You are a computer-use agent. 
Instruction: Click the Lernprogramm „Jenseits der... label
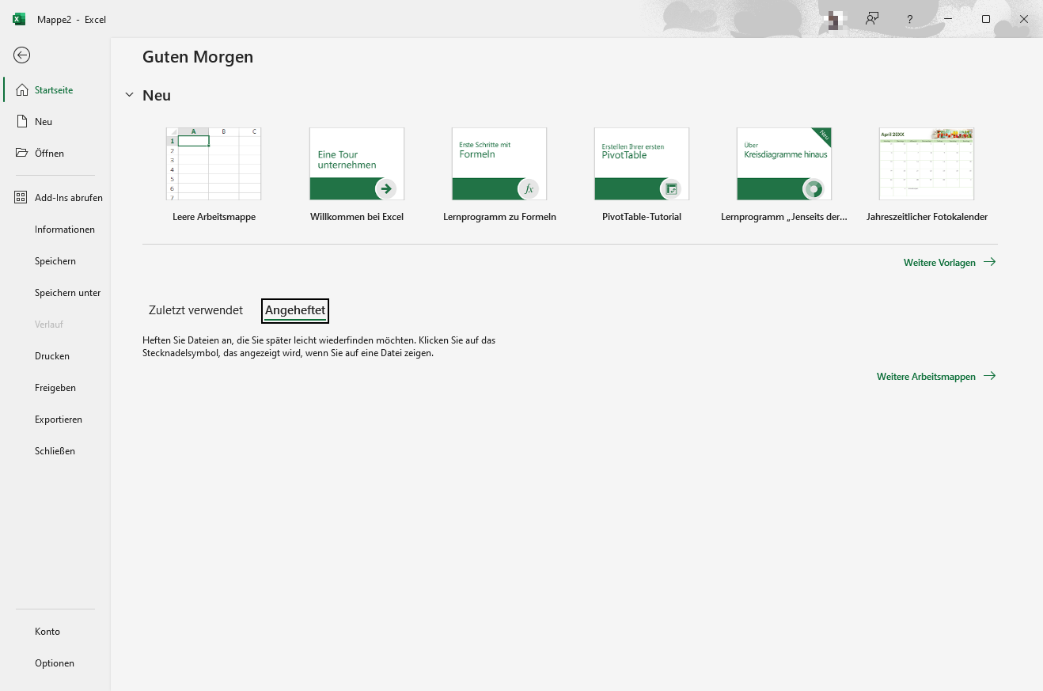click(784, 217)
